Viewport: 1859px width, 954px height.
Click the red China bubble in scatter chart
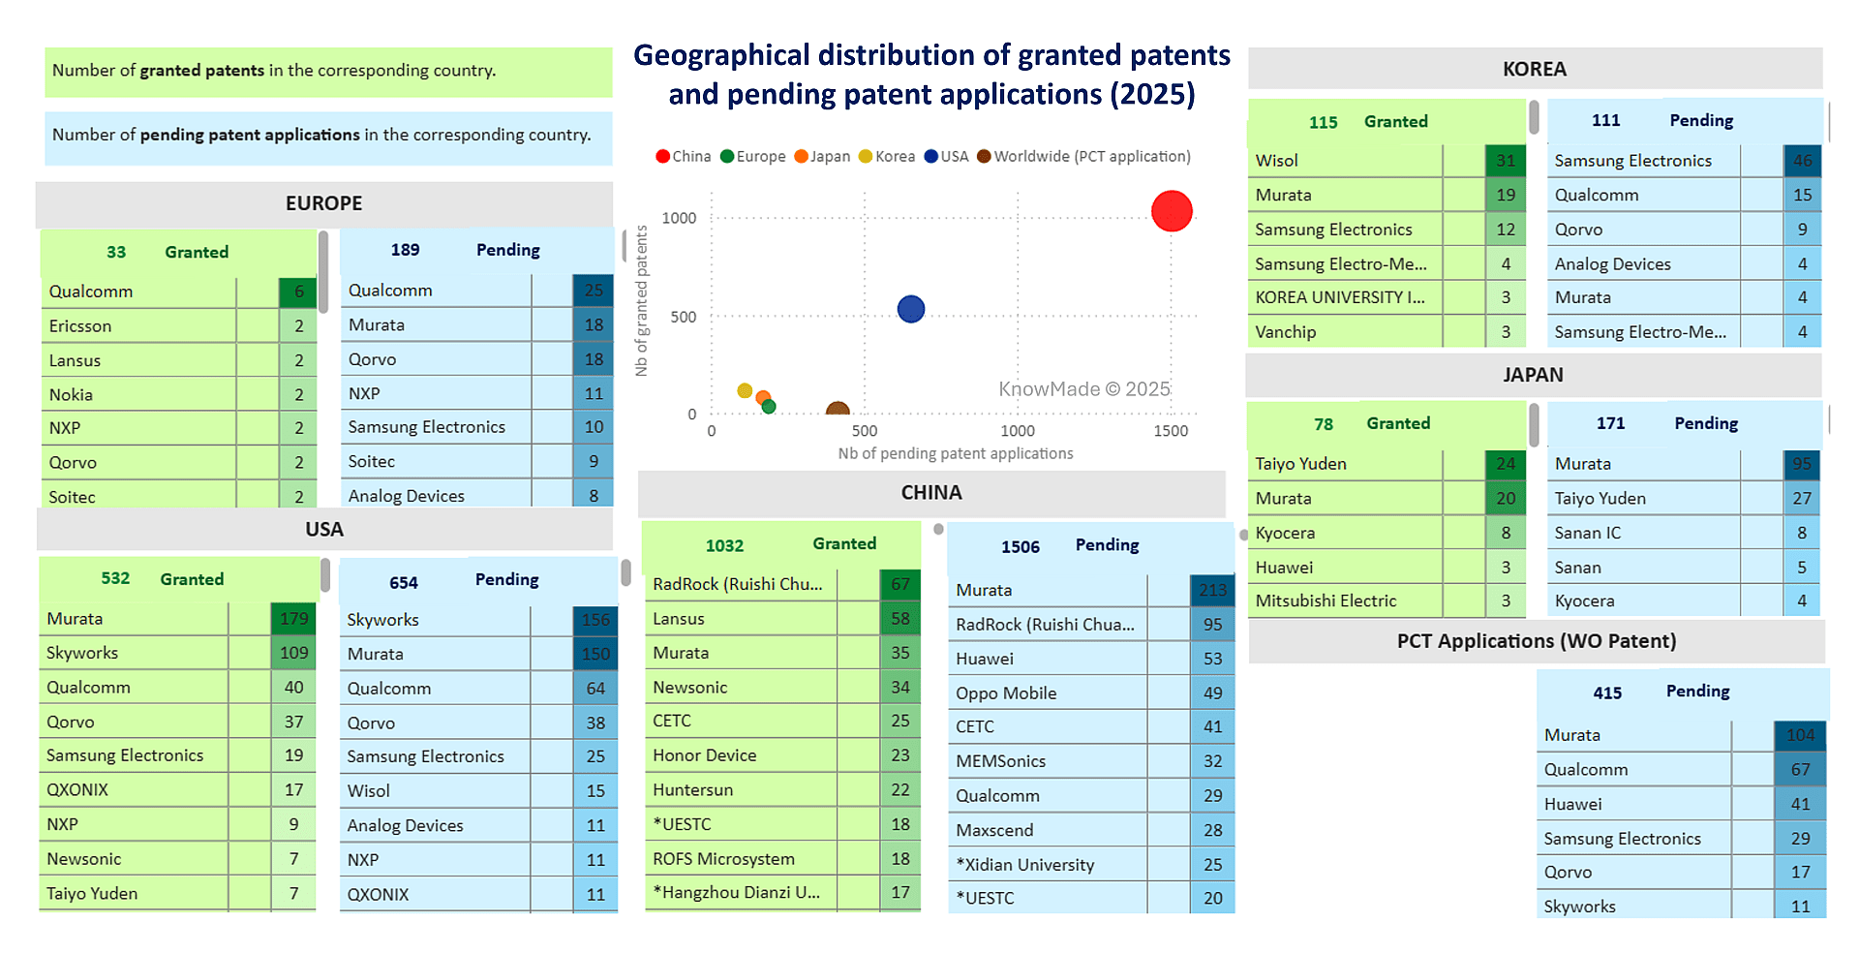(x=1172, y=211)
